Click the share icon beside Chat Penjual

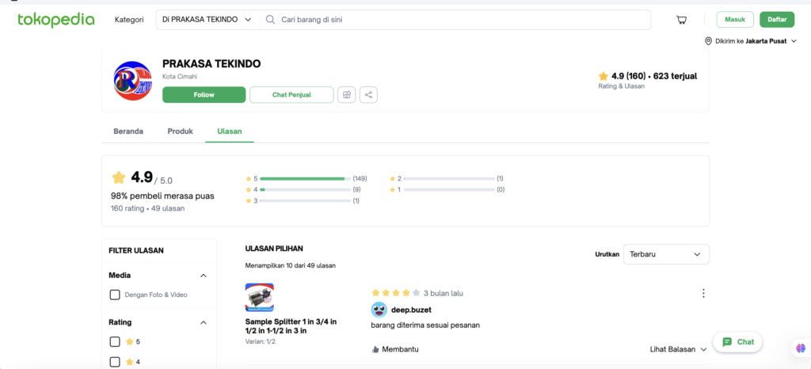tap(368, 95)
